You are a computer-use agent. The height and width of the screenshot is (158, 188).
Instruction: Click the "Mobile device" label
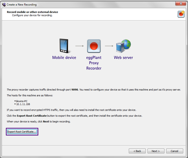pos(64,57)
